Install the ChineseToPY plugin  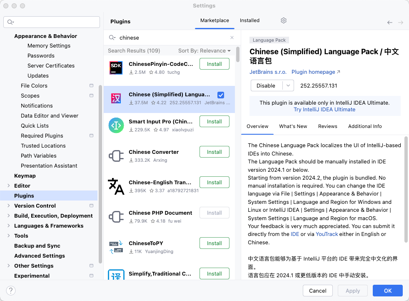coord(214,243)
